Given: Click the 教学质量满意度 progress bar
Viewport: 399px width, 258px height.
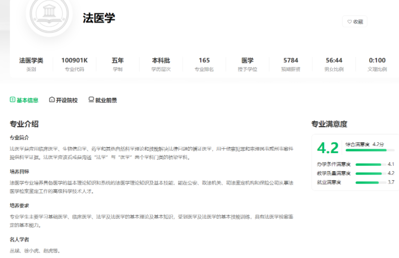Looking at the screenshot, I should [x=371, y=173].
